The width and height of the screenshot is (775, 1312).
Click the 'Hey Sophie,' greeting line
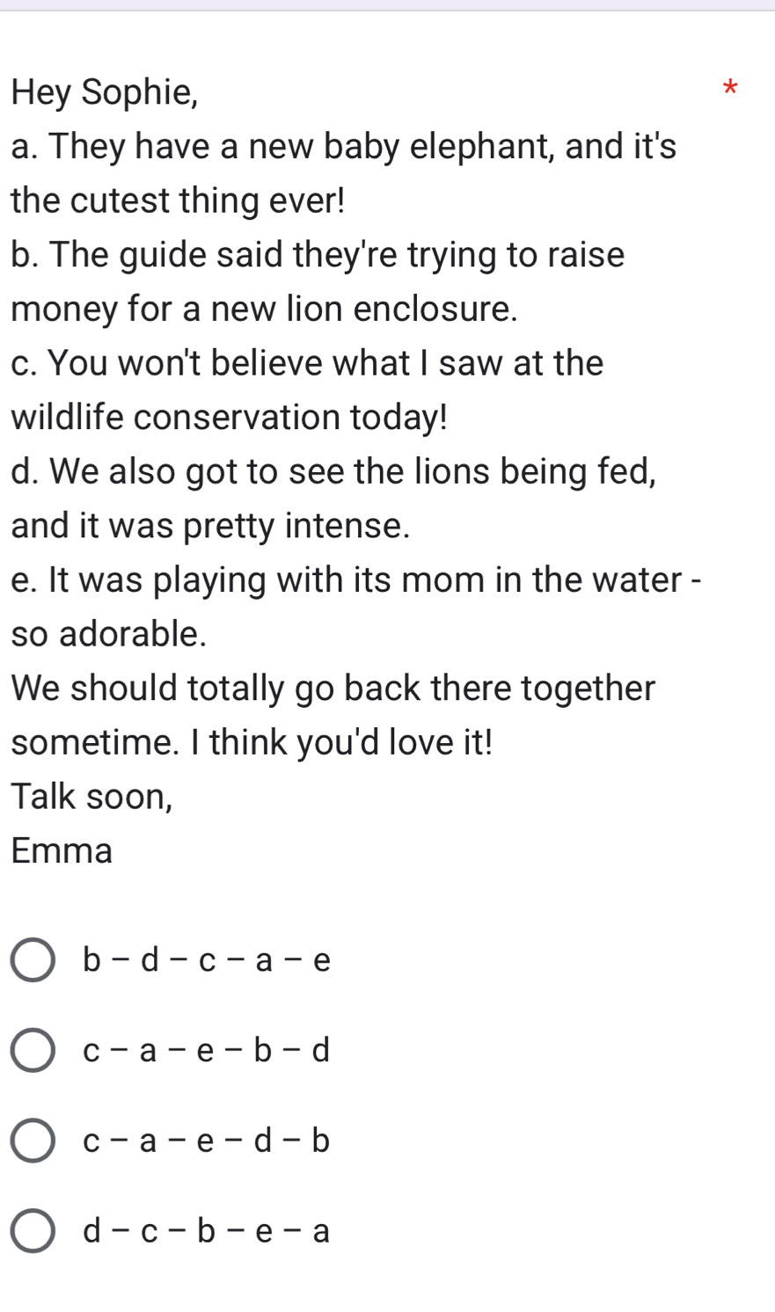coord(106,93)
